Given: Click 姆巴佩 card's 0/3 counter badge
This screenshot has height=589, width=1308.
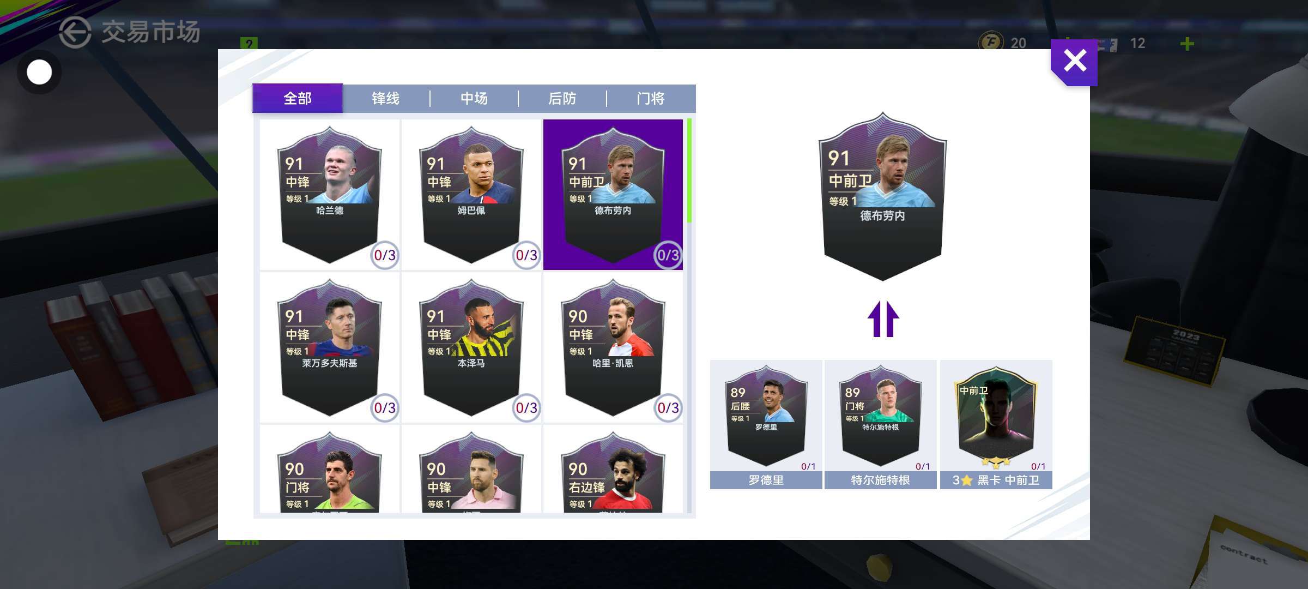Looking at the screenshot, I should (x=526, y=255).
